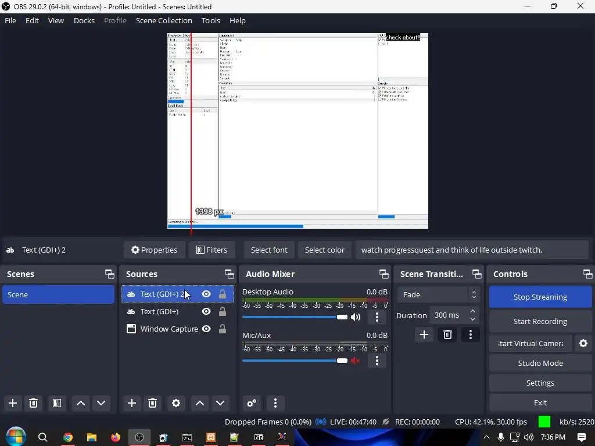This screenshot has height=446, width=595.
Task: Click Start Recording button
Action: [540, 321]
